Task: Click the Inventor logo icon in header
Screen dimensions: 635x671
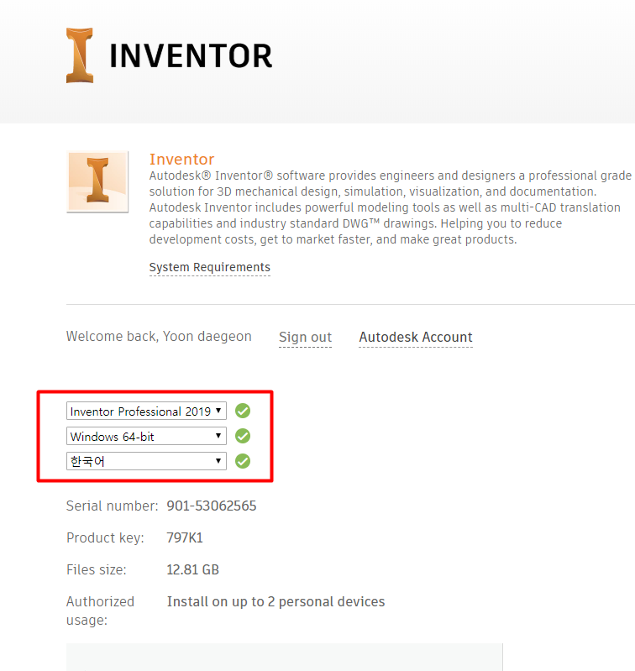Action: [x=80, y=55]
